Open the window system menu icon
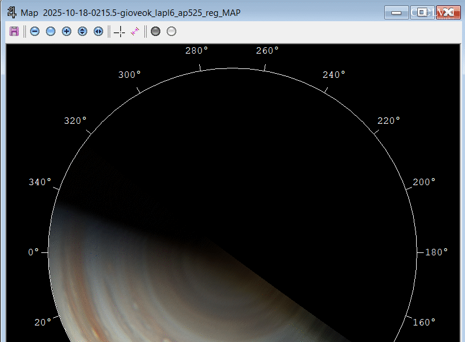The width and height of the screenshot is (465, 342). point(11,12)
